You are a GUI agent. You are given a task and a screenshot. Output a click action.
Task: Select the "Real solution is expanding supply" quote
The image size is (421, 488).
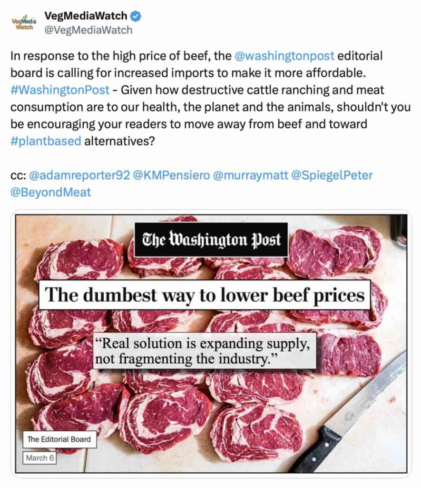[x=205, y=351]
